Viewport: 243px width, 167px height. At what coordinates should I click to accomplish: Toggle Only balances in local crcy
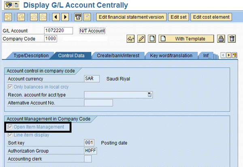point(10,87)
